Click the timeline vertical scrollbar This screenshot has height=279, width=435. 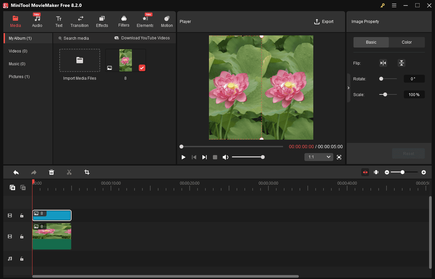click(x=430, y=232)
